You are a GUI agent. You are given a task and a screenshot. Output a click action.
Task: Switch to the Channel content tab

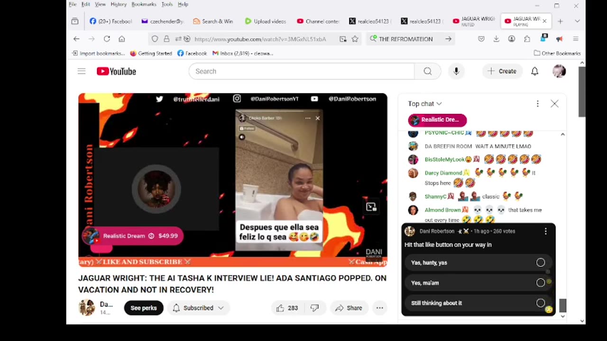318,21
